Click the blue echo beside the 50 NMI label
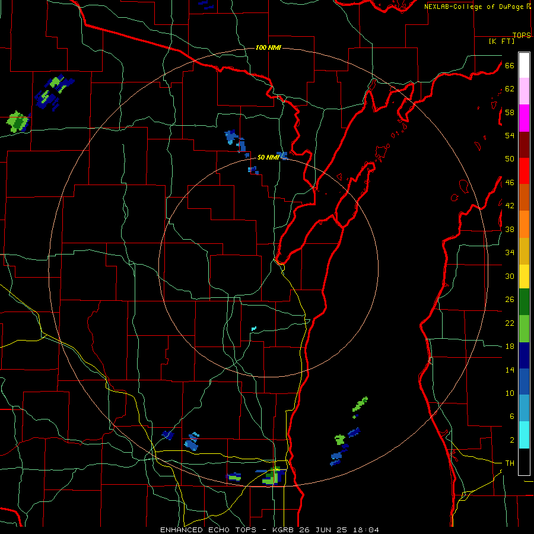The width and height of the screenshot is (534, 534). [282, 155]
